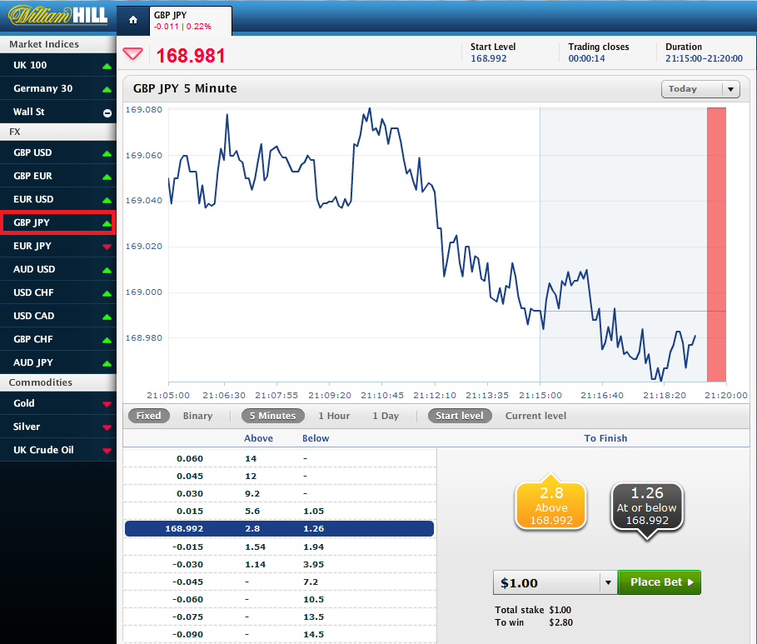The width and height of the screenshot is (757, 644).
Task: Select the 1 Day duration option
Action: [x=386, y=416]
